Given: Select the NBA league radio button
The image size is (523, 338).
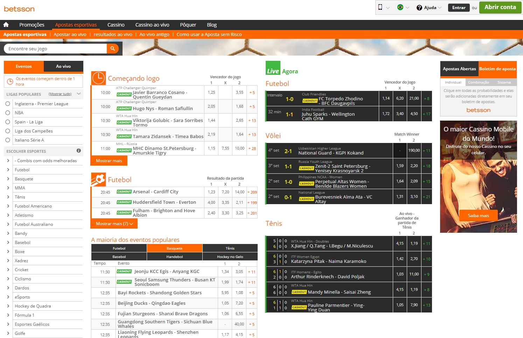Looking at the screenshot, I should coord(8,113).
